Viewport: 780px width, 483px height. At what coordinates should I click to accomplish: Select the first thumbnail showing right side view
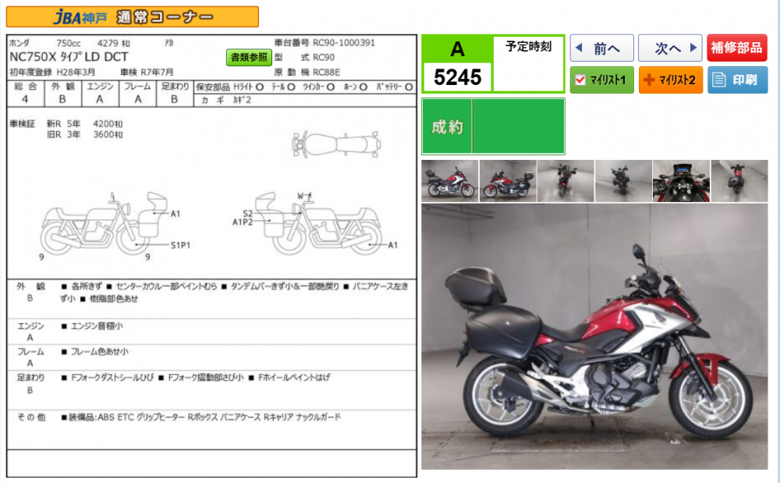[x=449, y=181]
